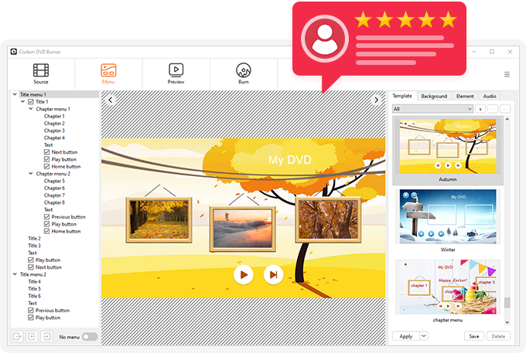Collapse the Chapter menu 1 node
Image resolution: width=526 pixels, height=353 pixels.
30,109
